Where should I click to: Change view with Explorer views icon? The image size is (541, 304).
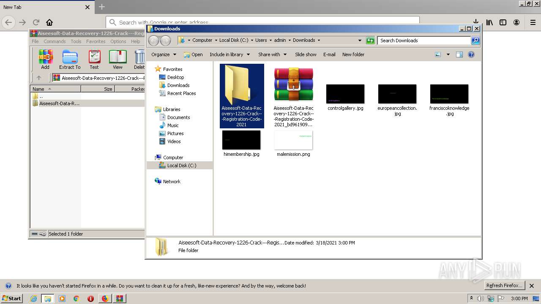[438, 54]
